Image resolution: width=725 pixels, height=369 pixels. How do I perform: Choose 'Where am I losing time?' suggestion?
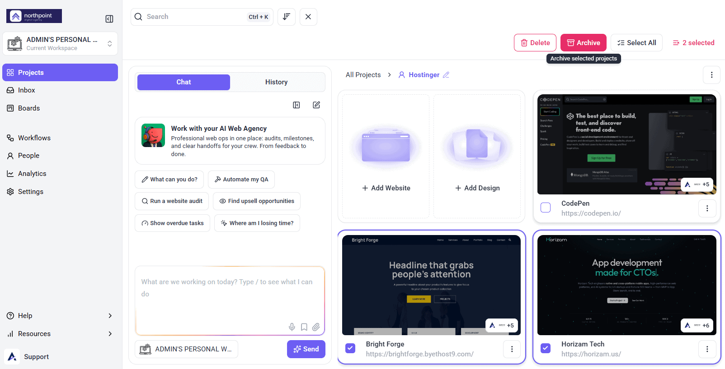257,223
